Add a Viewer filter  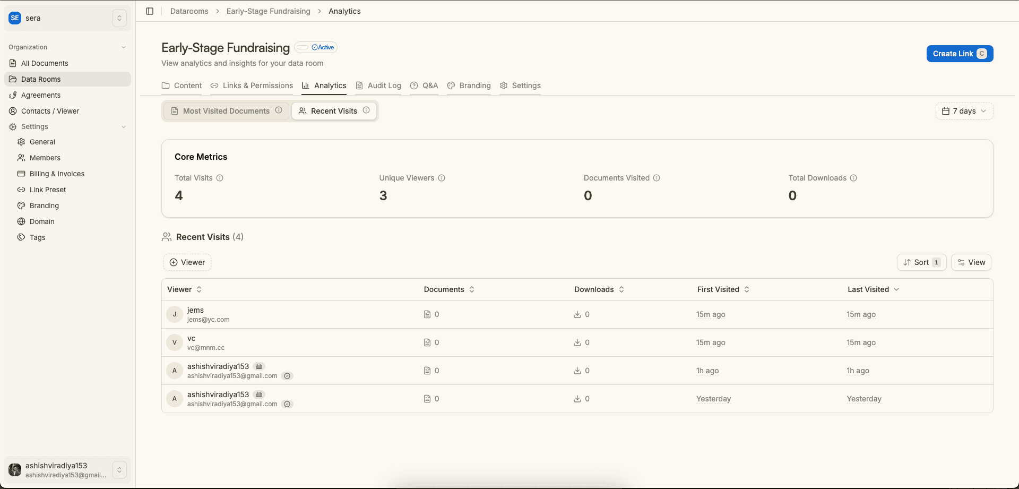point(187,262)
